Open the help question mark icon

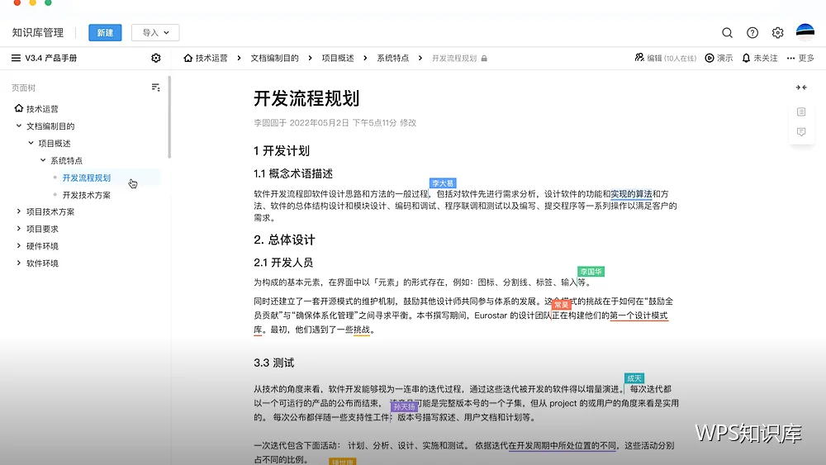pos(752,33)
